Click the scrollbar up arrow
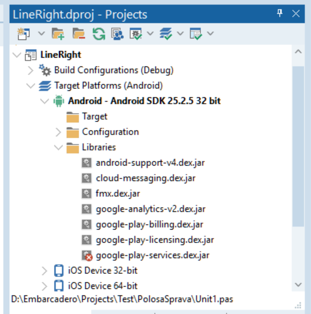The height and width of the screenshot is (314, 311). [298, 52]
